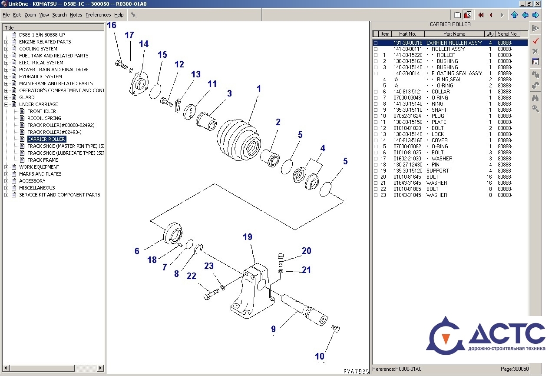Viewport: 552px width, 376px height.
Task: Click the red double-left arrow icon
Action: 481,15
